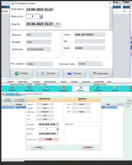
Task: Open the Location menu
Action: 36,82
